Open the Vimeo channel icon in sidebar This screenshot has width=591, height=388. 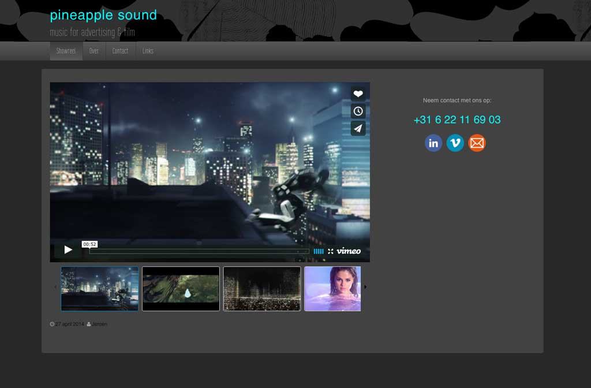point(455,143)
